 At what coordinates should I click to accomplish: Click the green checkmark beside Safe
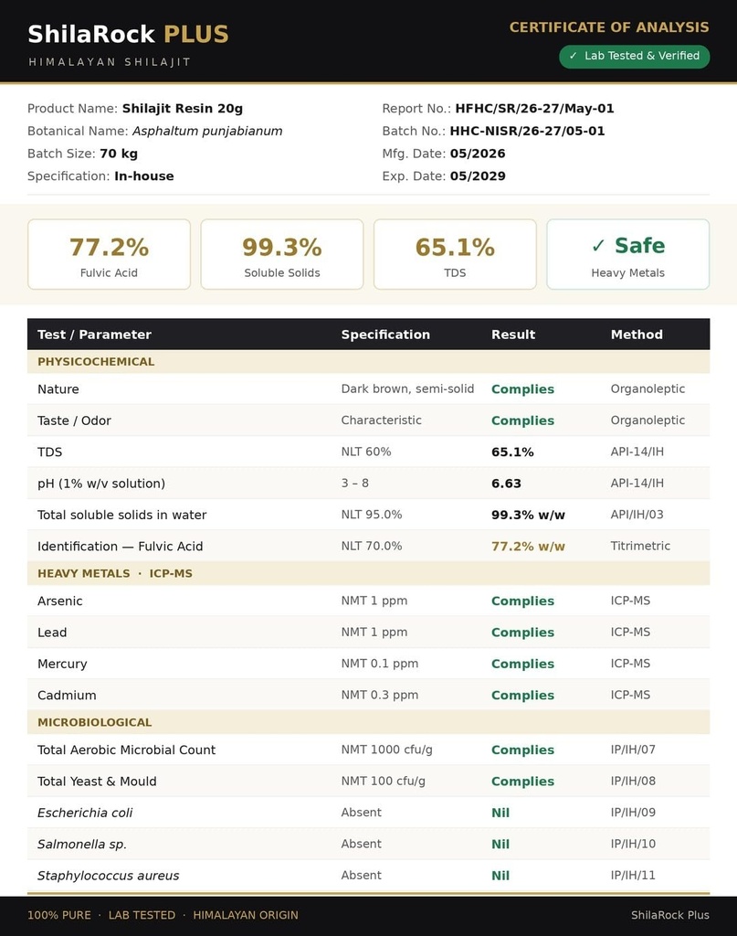pos(599,245)
